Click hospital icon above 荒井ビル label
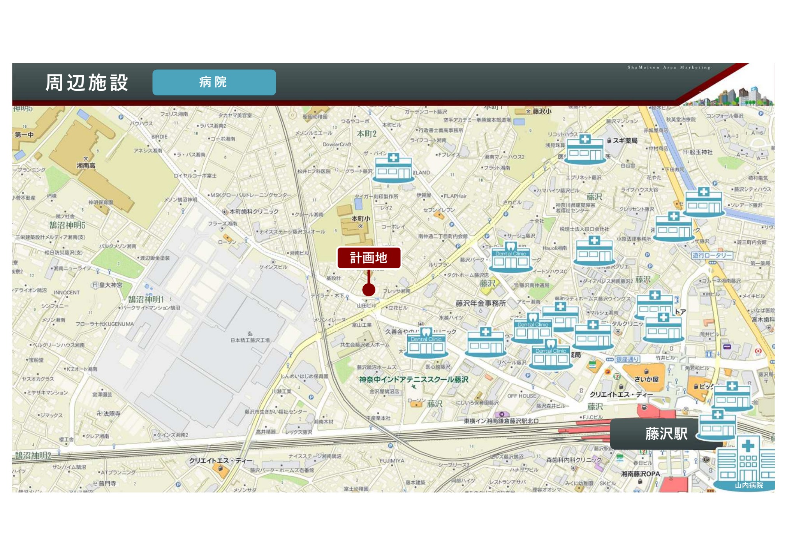Image resolution: width=787 pixels, height=556 pixels. 664,327
